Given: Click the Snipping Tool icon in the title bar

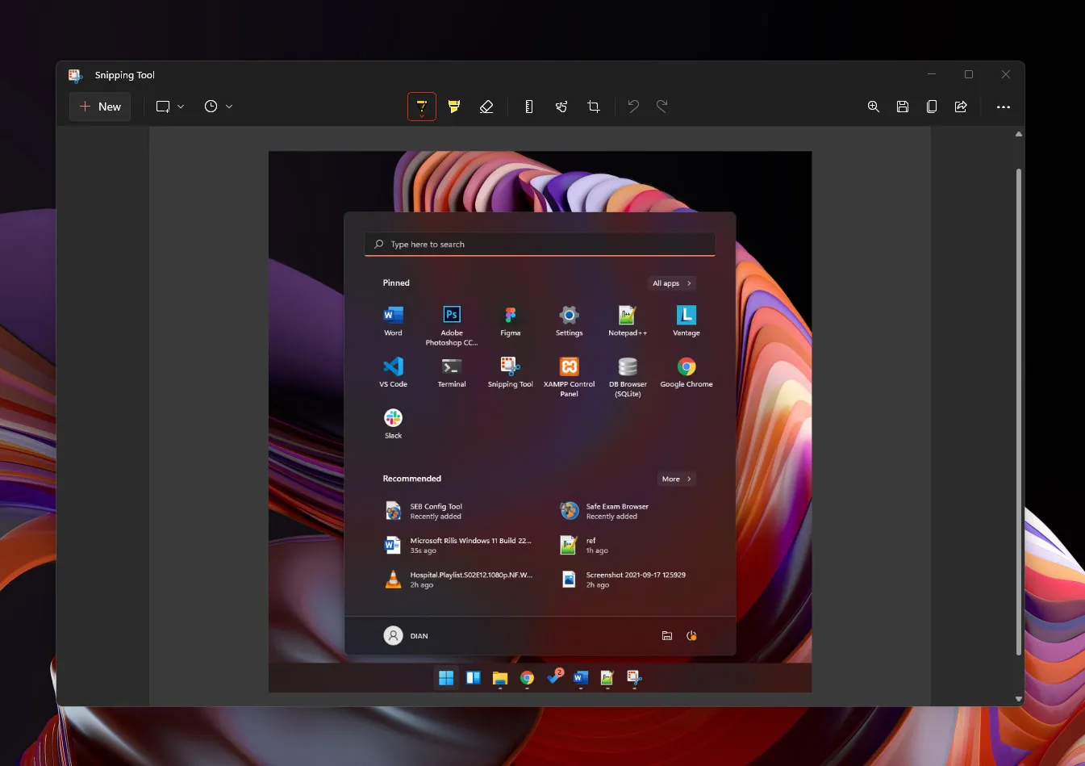Looking at the screenshot, I should click(x=75, y=74).
